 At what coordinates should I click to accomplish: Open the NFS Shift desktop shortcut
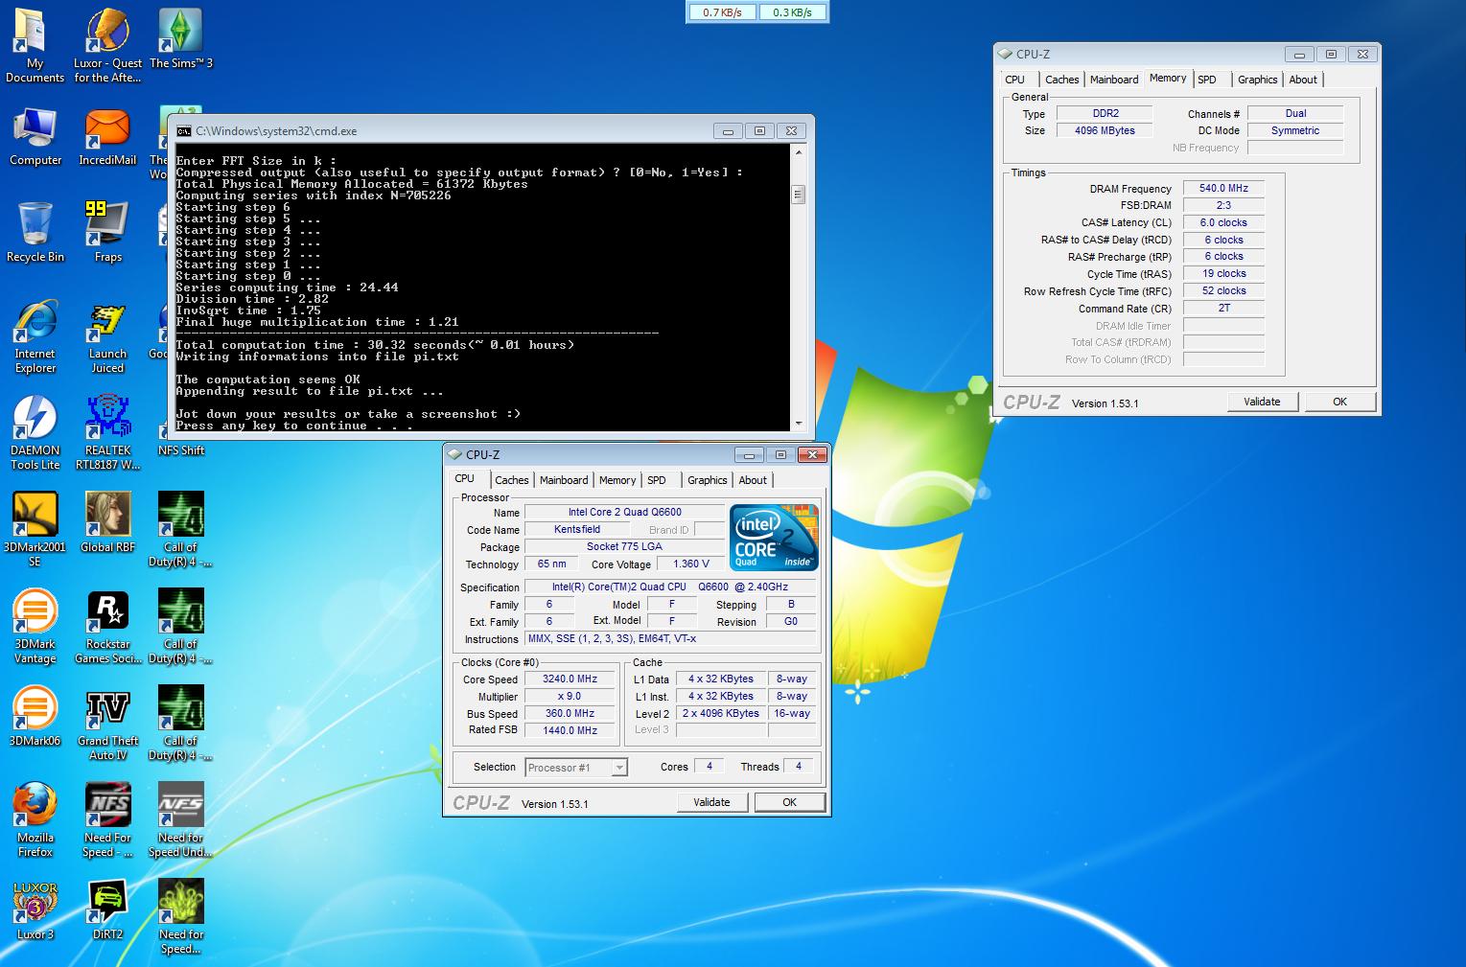tap(180, 449)
